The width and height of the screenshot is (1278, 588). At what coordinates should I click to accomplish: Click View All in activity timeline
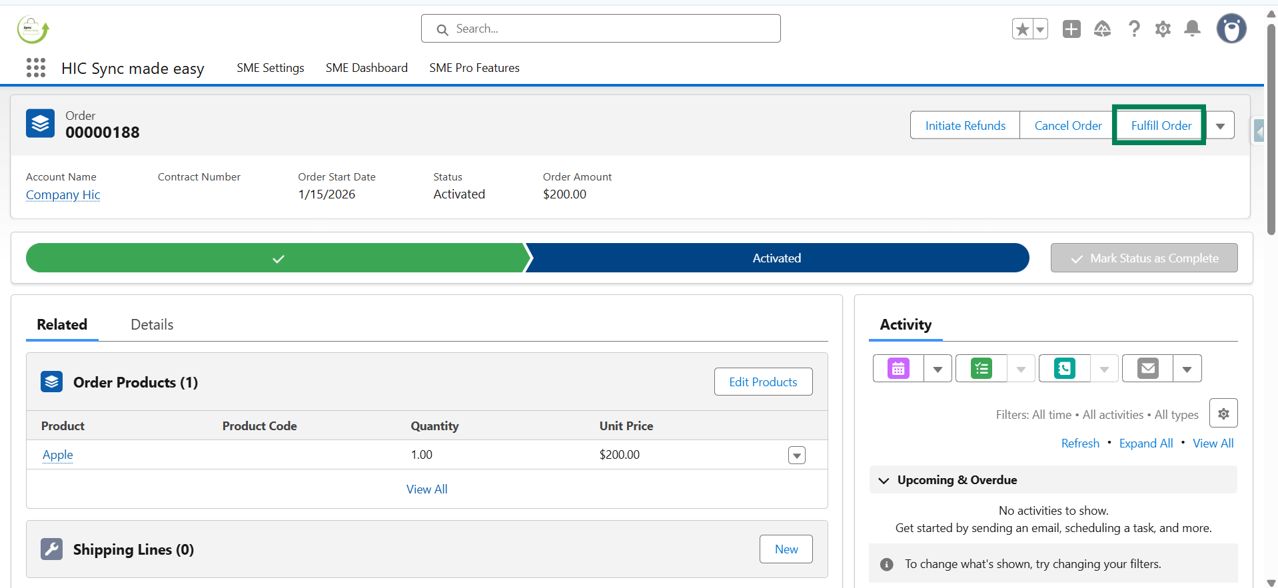point(1213,443)
